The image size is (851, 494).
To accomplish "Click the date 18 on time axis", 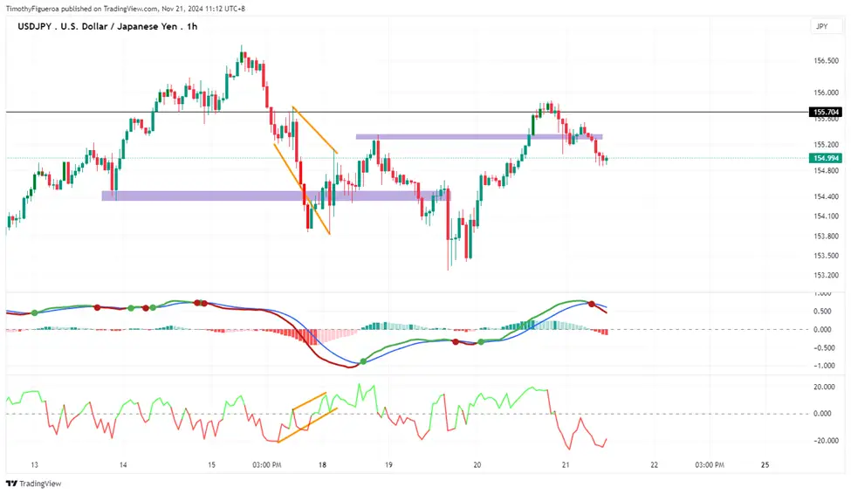I will 322,464.
